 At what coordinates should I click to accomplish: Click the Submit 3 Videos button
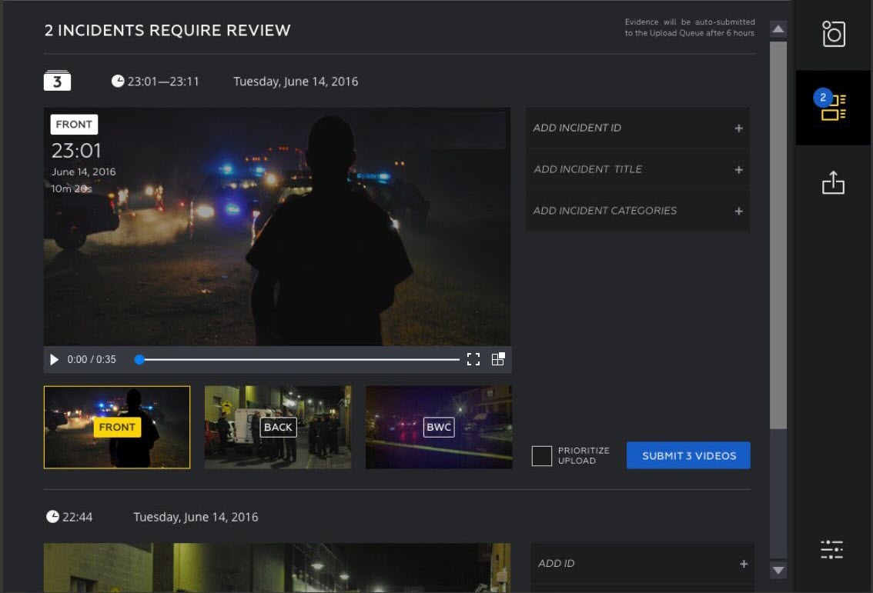tap(688, 455)
